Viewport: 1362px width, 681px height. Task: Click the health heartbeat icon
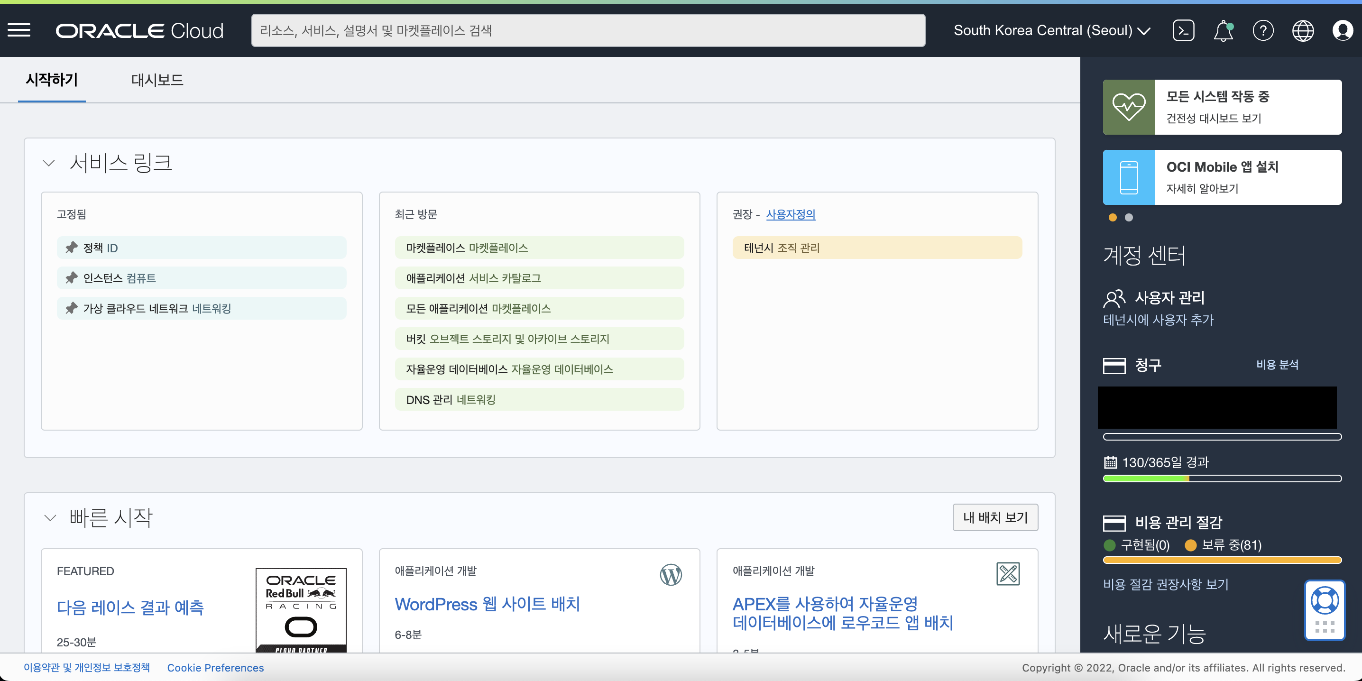1129,107
